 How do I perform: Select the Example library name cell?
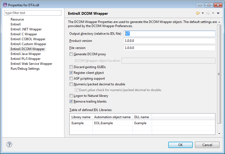(x=81, y=123)
